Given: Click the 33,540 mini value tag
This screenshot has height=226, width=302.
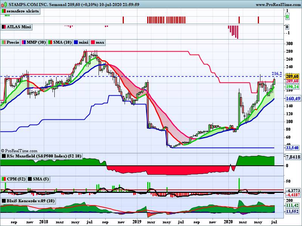Looking at the screenshot, I should (x=292, y=148).
